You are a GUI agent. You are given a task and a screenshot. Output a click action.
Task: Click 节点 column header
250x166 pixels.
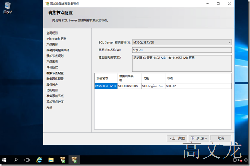[198, 78]
